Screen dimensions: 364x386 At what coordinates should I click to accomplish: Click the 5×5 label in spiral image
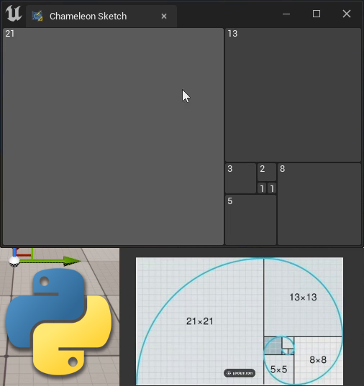[278, 369]
